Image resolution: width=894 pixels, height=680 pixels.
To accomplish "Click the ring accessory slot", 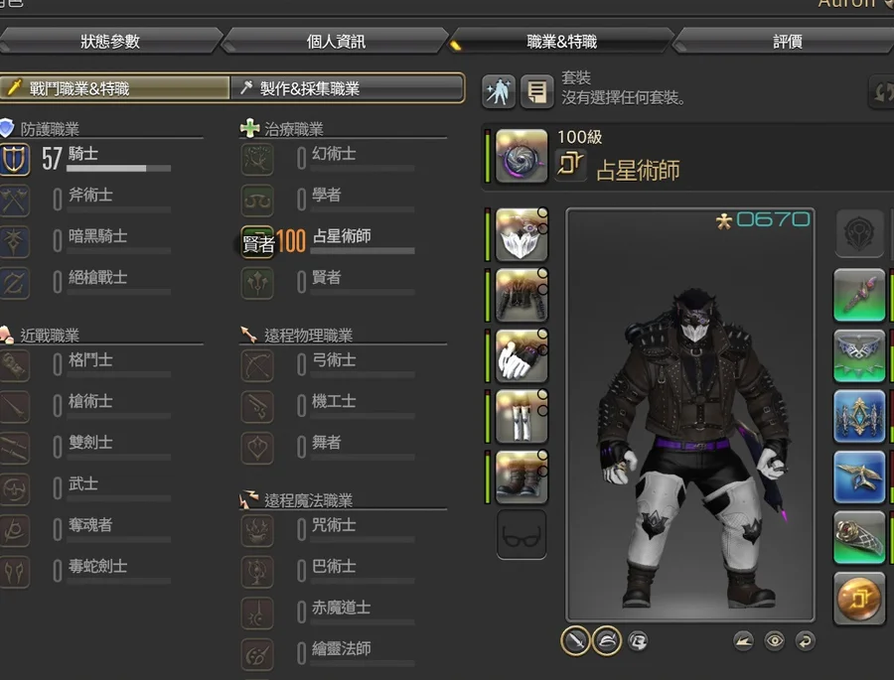I will [858, 537].
